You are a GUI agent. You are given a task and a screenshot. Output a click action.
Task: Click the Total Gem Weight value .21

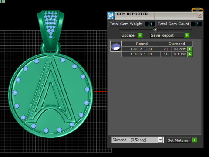(x=150, y=24)
